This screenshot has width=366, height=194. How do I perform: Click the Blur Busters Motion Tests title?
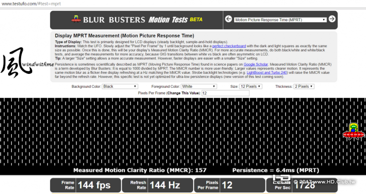pos(137,20)
